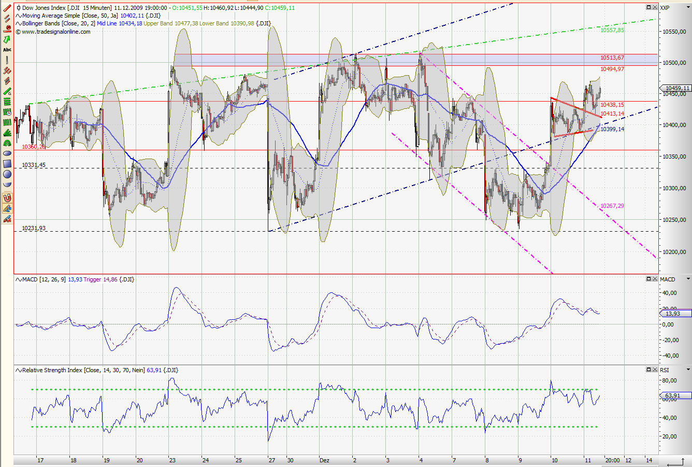
Task: Select the circle drawing tool
Action: pos(7,175)
